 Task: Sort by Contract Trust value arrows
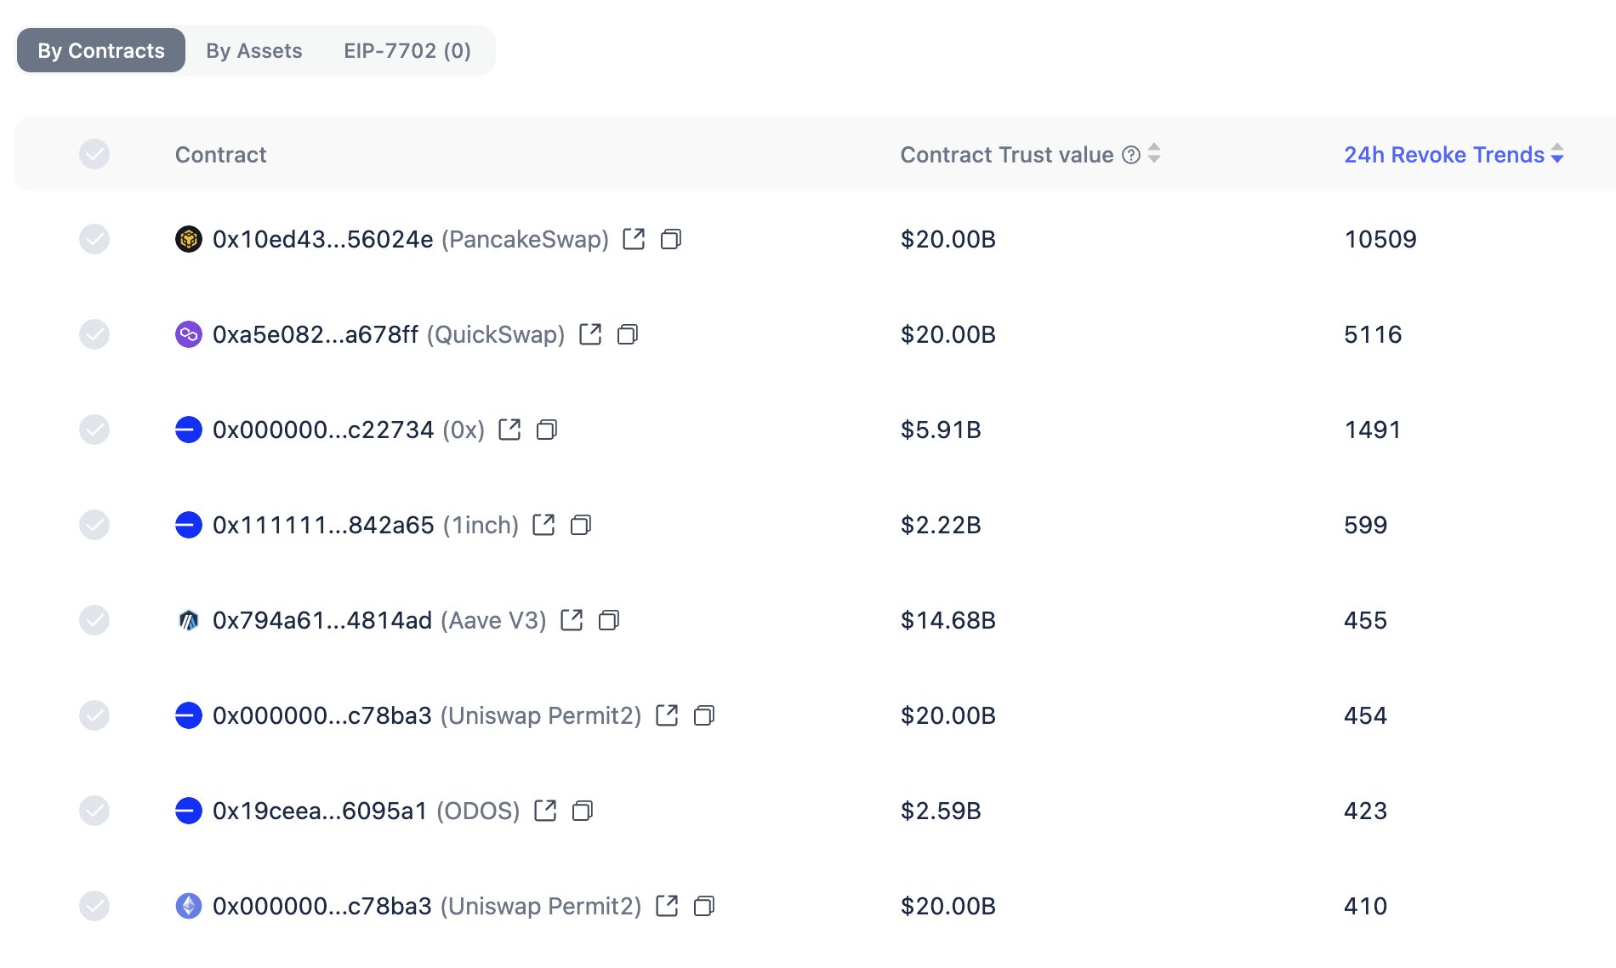click(x=1154, y=154)
